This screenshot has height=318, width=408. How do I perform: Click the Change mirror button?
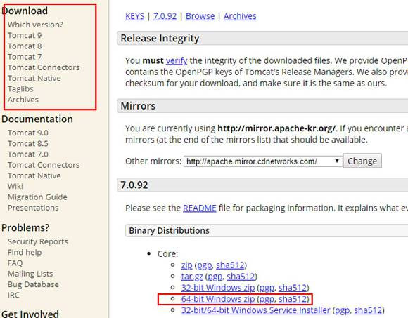tap(362, 161)
